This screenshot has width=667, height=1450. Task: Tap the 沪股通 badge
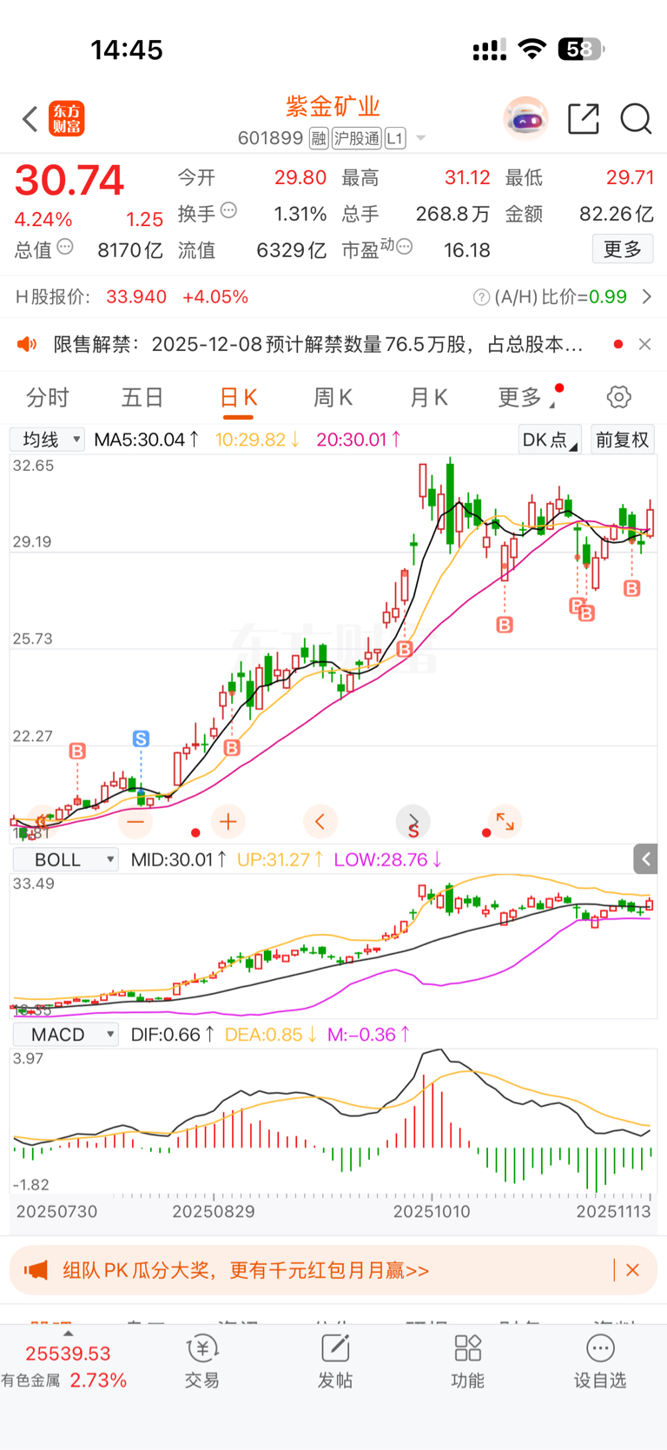[x=357, y=138]
